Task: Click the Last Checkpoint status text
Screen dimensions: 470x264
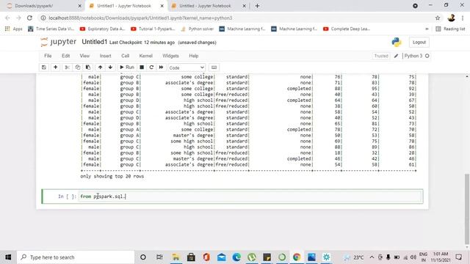Action: tap(142, 43)
